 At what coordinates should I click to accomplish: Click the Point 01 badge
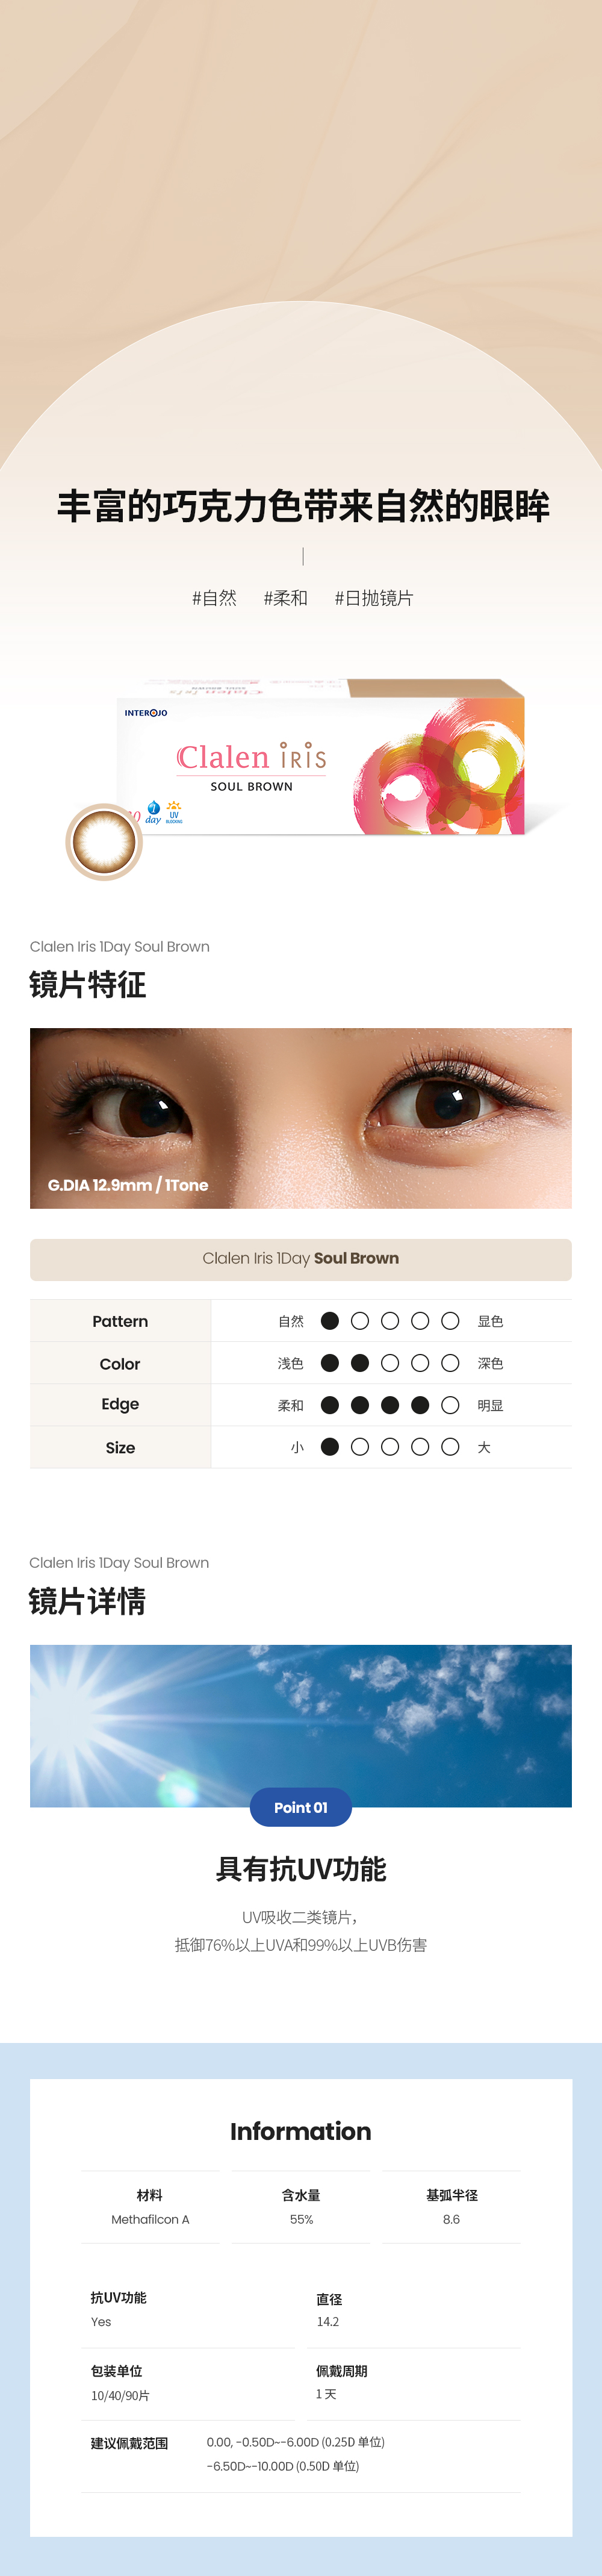coord(300,1807)
